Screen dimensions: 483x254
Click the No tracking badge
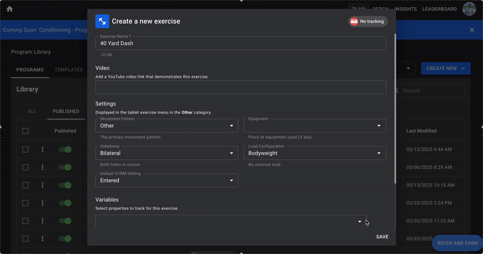(368, 21)
